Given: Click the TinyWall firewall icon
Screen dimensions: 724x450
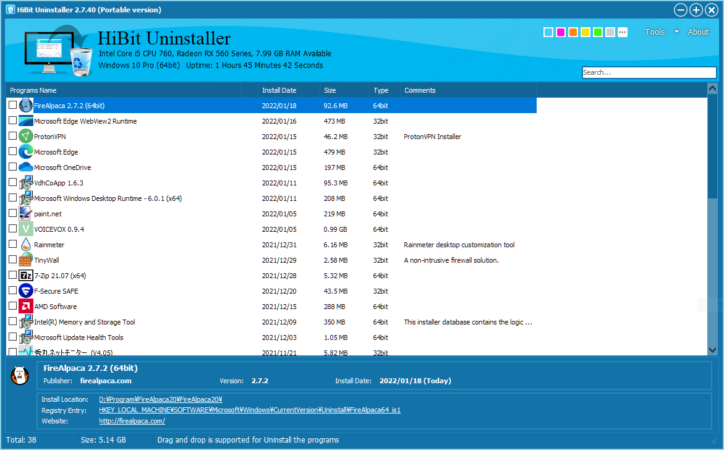Looking at the screenshot, I should (x=26, y=260).
